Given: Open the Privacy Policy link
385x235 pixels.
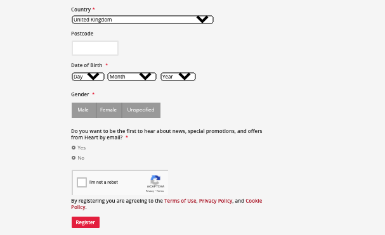Looking at the screenshot, I should pyautogui.click(x=216, y=201).
